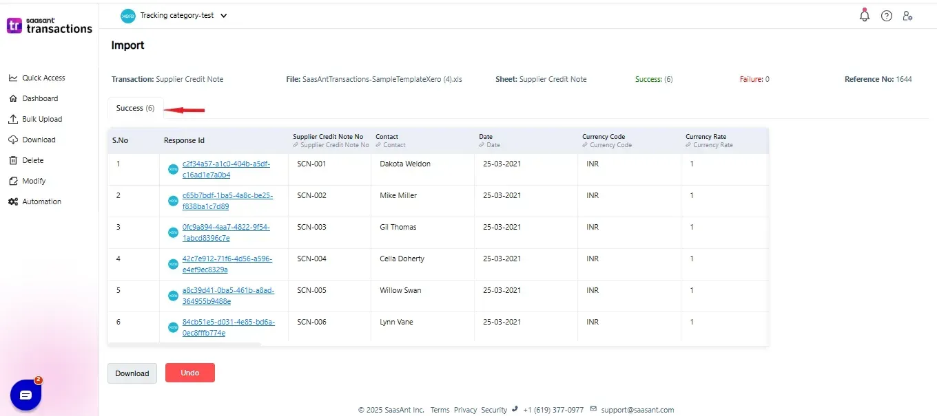This screenshot has width=937, height=416.
Task: Click the support@saasant.com email
Action: click(637, 410)
